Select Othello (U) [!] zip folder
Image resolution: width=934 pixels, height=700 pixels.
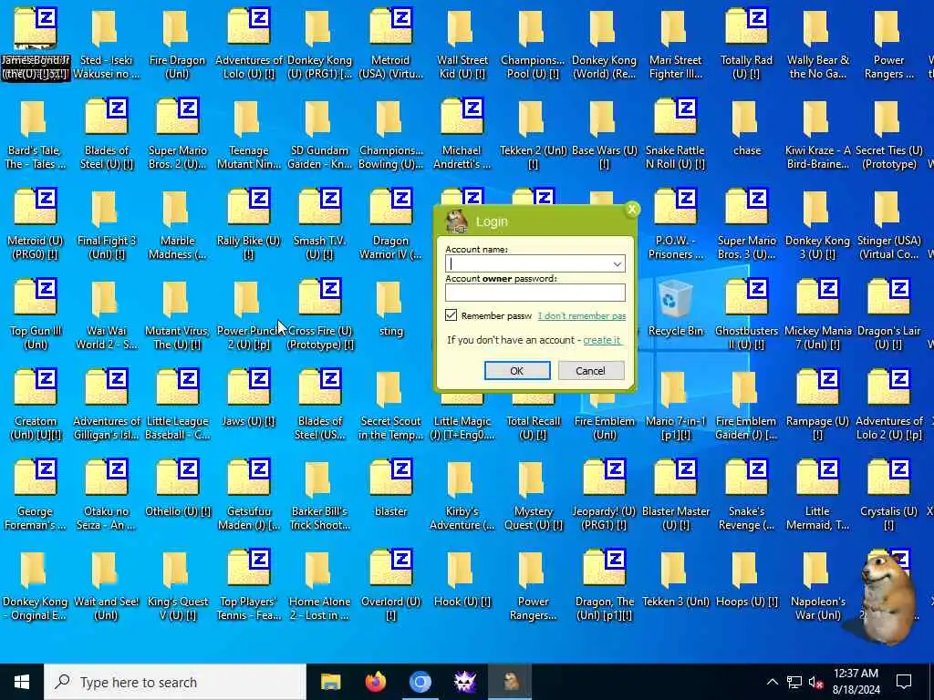click(x=177, y=489)
